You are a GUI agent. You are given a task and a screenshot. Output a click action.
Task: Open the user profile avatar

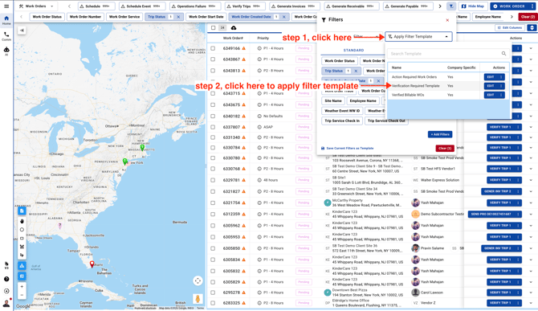[6, 303]
